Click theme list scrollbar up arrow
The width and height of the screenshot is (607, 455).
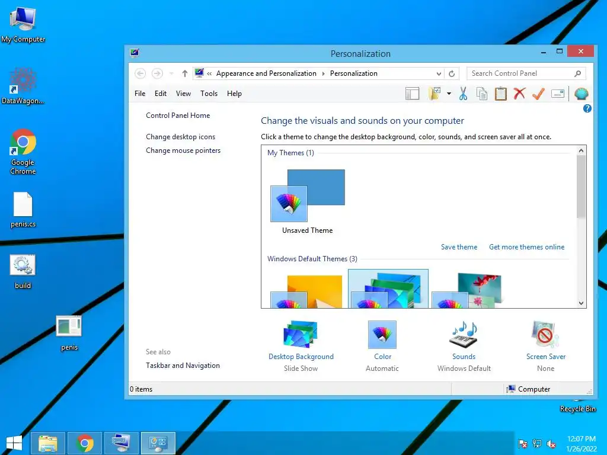click(581, 150)
